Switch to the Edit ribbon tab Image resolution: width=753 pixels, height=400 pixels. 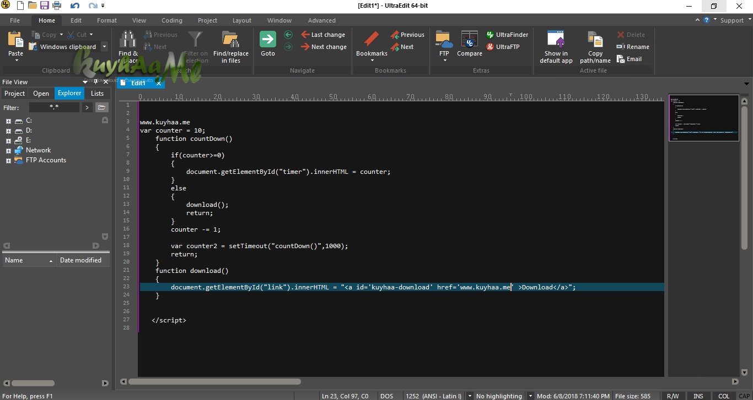[x=76, y=20]
